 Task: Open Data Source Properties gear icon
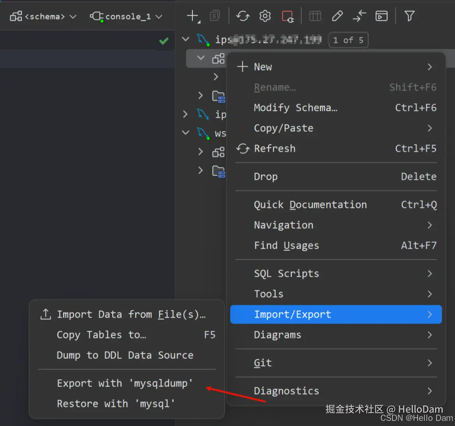pos(265,16)
